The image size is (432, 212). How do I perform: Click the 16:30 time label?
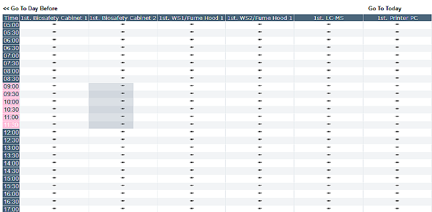click(x=11, y=202)
